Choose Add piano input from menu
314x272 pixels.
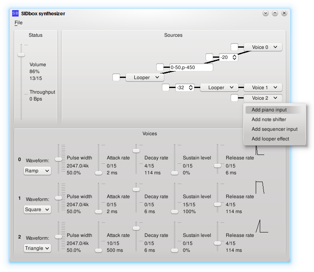pyautogui.click(x=269, y=110)
